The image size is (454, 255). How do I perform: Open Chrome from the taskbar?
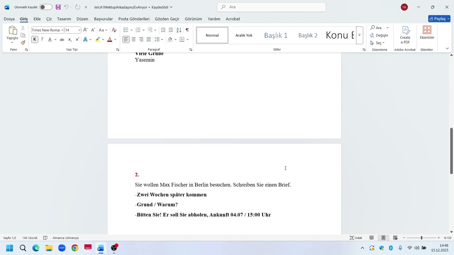coord(75,248)
